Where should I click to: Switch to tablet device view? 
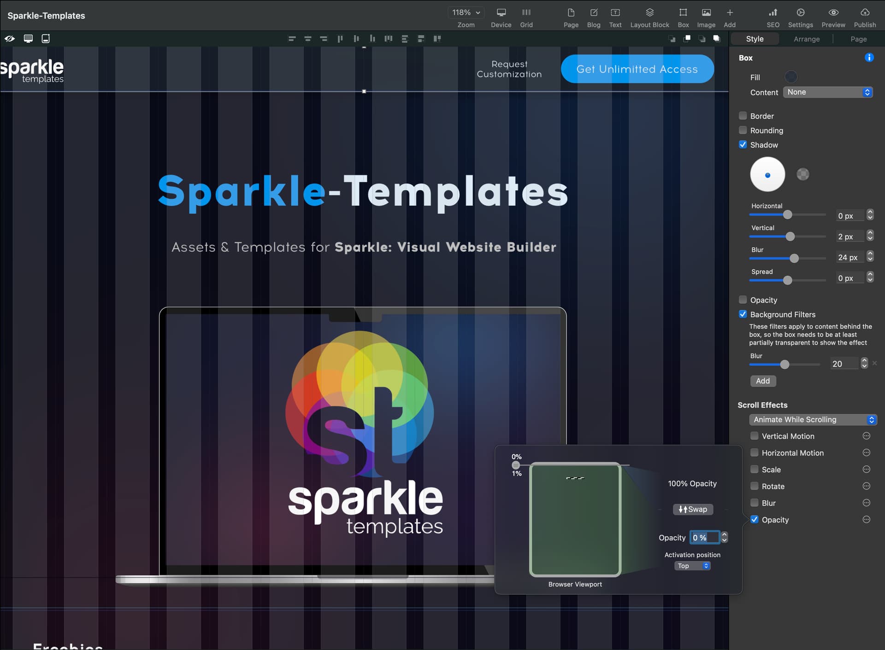pos(46,39)
